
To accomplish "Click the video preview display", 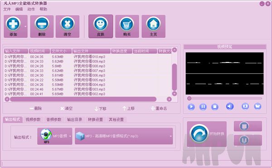I will [x=225, y=73].
